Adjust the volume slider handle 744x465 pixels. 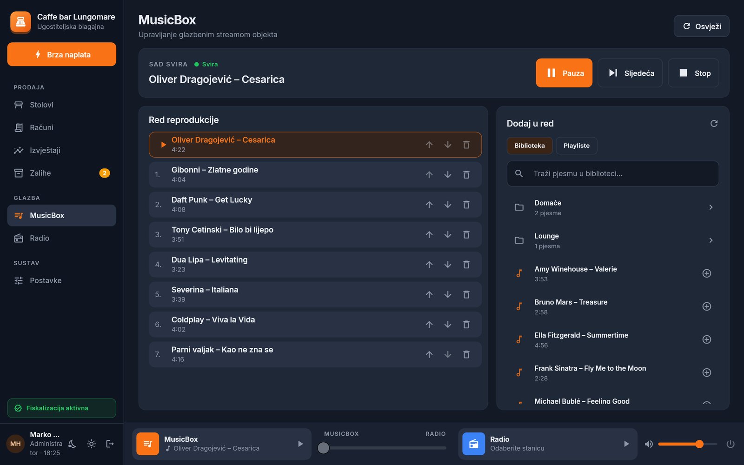click(699, 444)
